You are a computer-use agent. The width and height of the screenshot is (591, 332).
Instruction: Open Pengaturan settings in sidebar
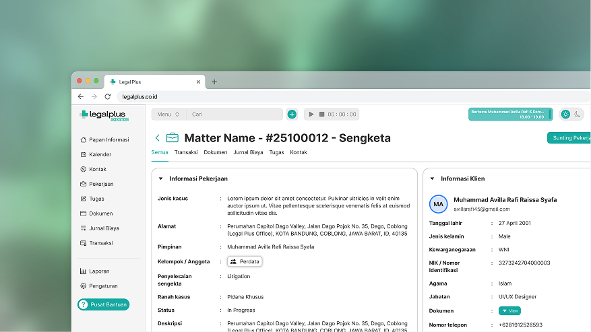point(102,286)
